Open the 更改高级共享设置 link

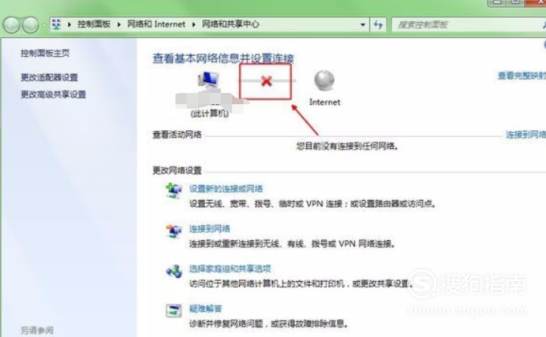pos(54,94)
